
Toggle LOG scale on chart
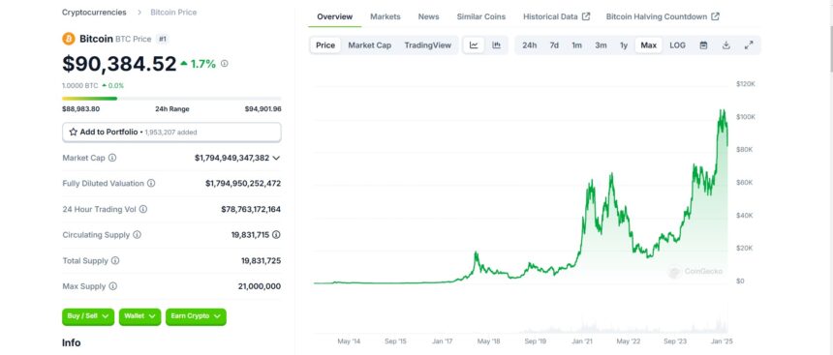pyautogui.click(x=677, y=45)
